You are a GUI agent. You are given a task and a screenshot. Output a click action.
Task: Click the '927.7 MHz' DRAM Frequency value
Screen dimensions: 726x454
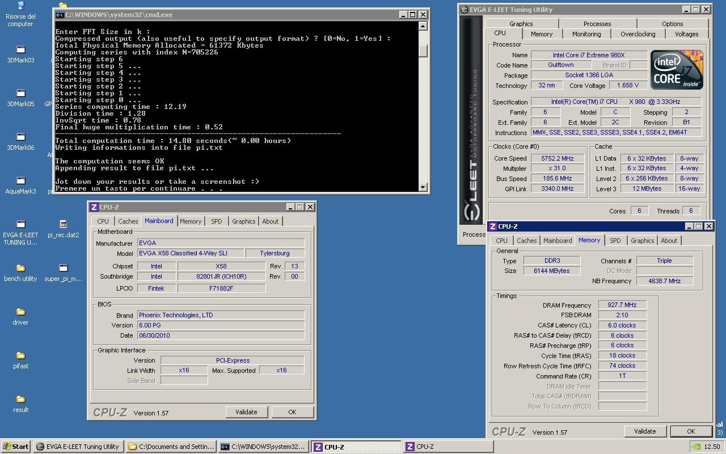(622, 305)
